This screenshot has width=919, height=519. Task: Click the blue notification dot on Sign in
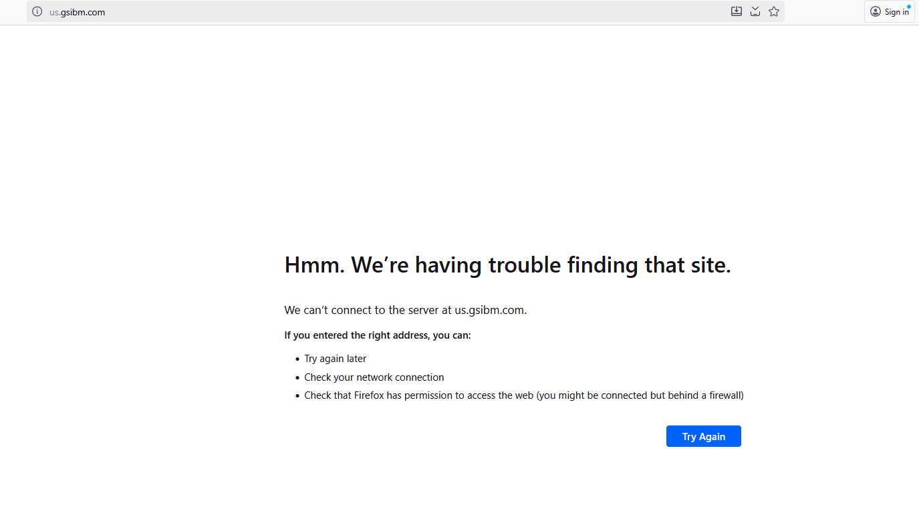click(x=908, y=6)
